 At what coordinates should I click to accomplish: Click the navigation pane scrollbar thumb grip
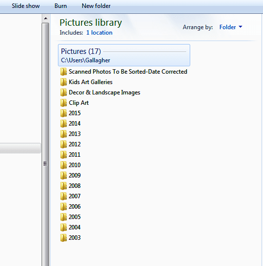coord(45,164)
